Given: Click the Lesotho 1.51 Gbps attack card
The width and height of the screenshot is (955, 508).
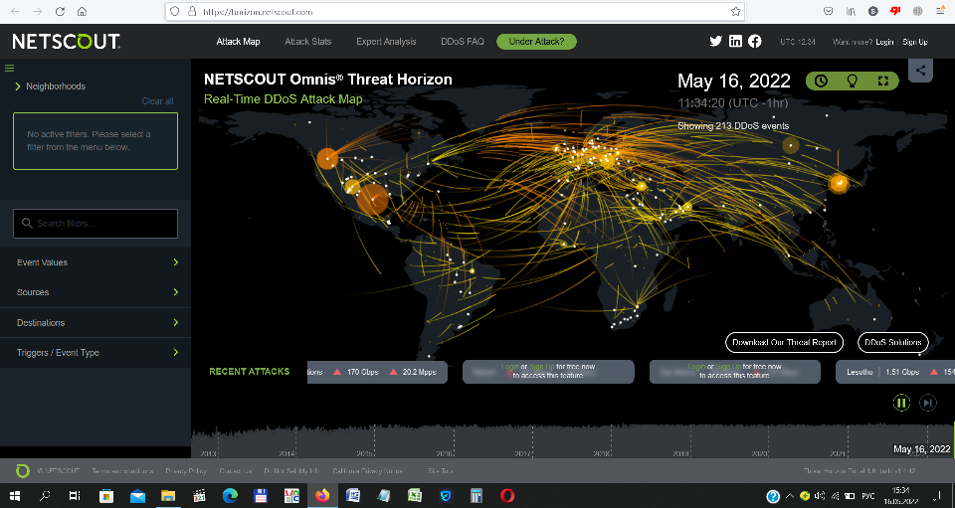Looking at the screenshot, I should click(x=894, y=372).
